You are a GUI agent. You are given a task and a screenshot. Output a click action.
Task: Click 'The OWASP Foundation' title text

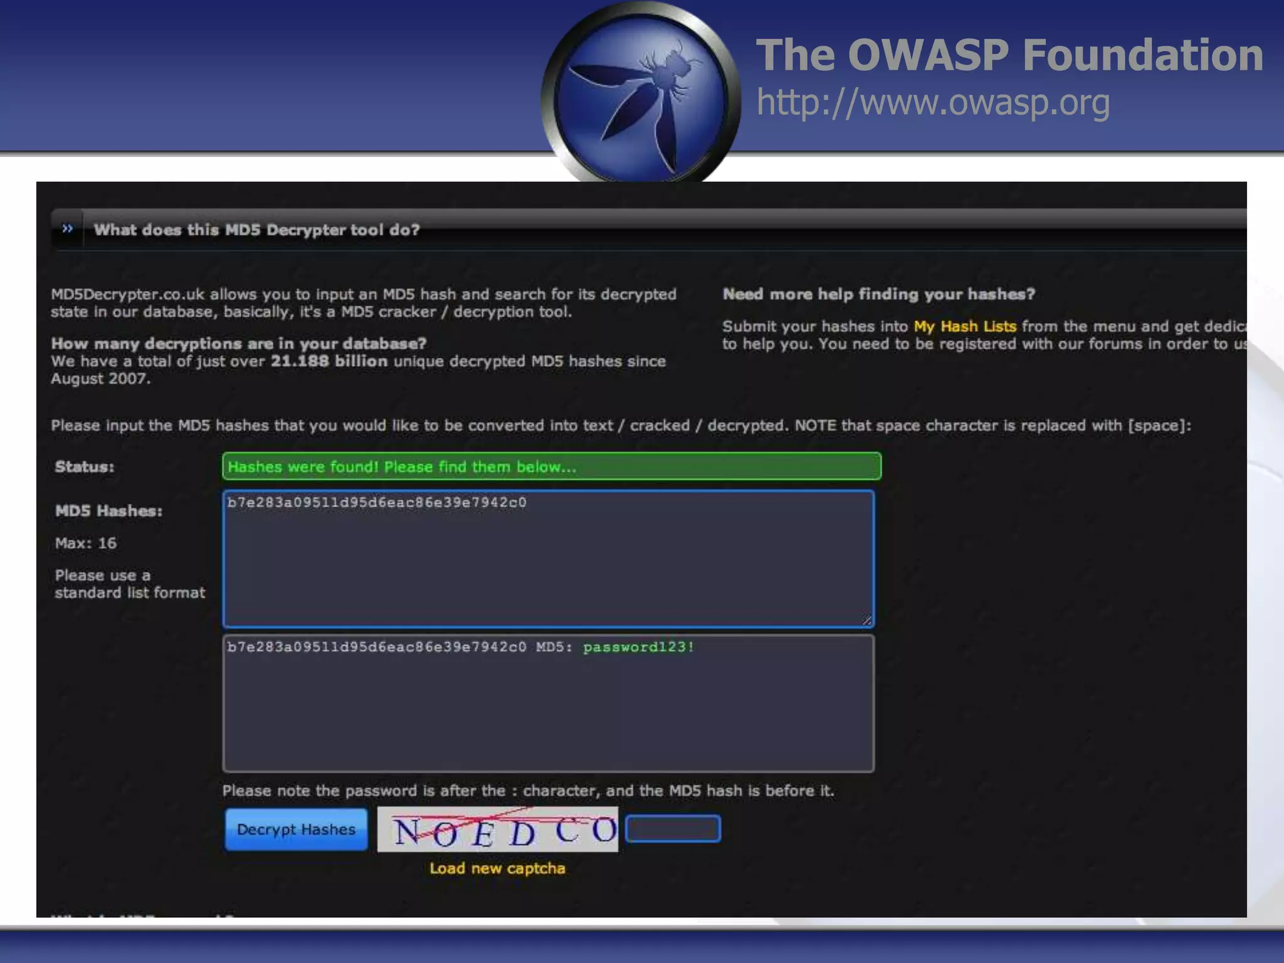[1009, 55]
